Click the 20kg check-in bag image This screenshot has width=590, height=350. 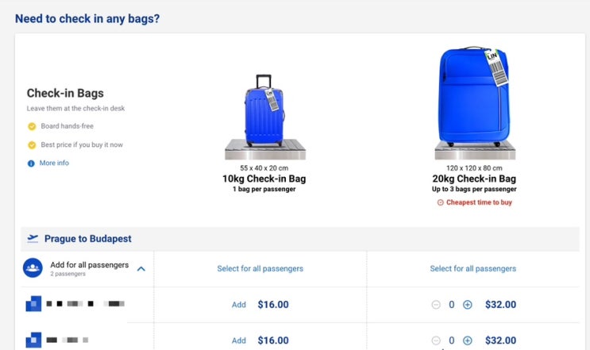pos(475,103)
